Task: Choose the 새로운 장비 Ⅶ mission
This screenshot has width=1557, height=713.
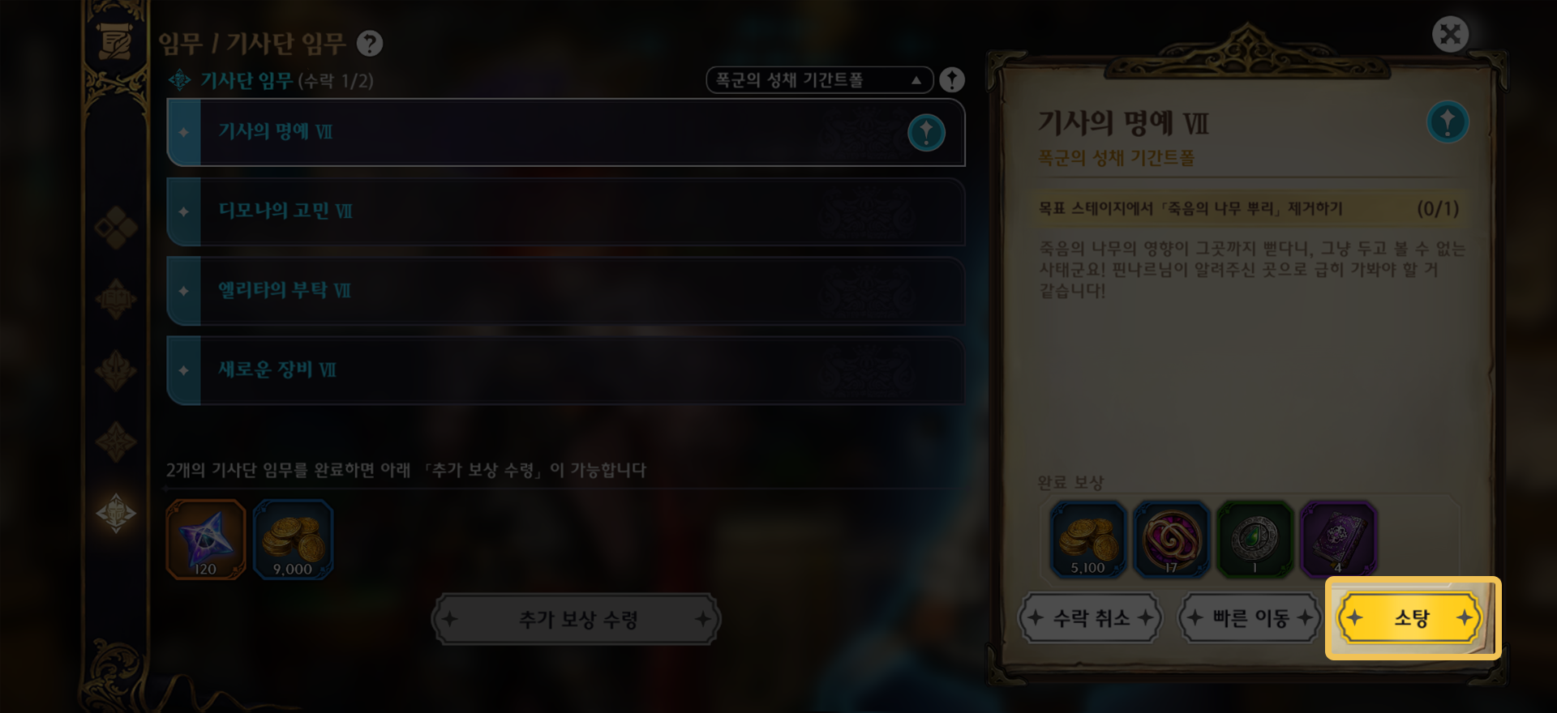Action: click(565, 370)
